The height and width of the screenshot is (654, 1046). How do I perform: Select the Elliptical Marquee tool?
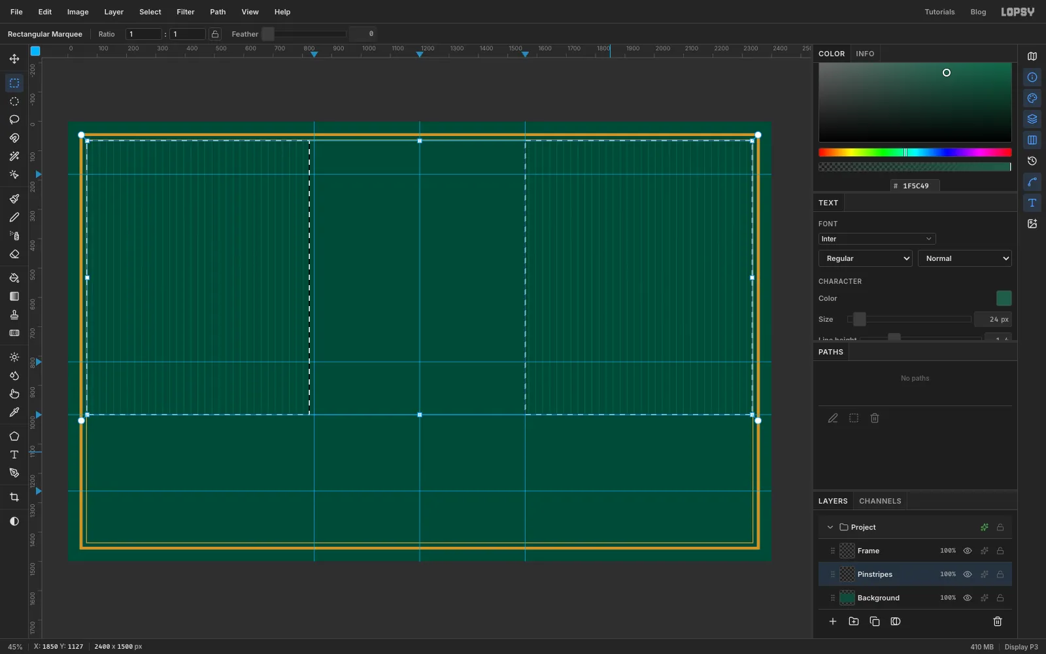tap(14, 101)
